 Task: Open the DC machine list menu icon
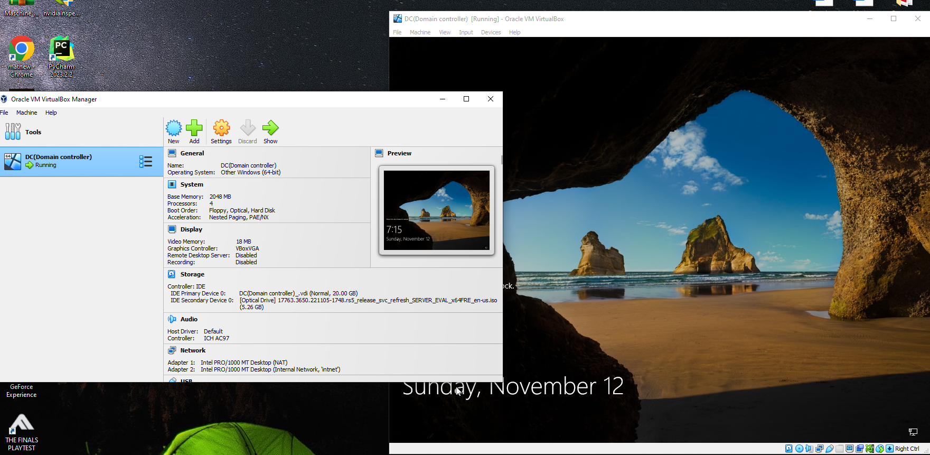click(146, 162)
